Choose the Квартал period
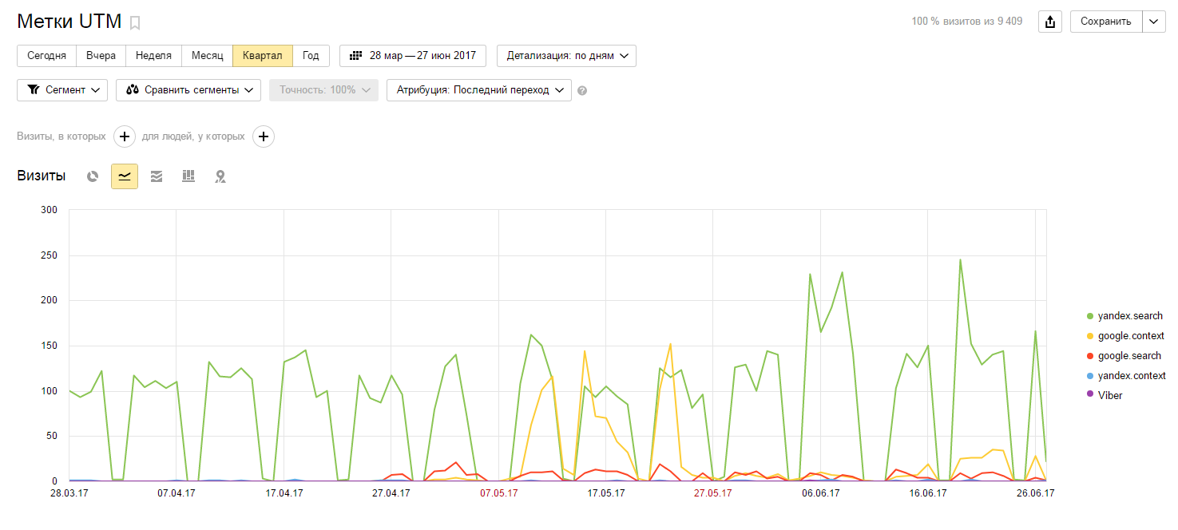Viewport: 1178px width, 530px height. [263, 56]
